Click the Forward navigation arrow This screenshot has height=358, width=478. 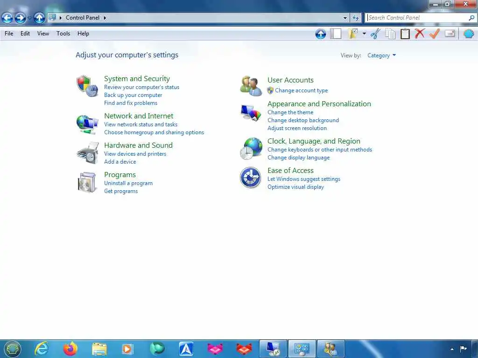(x=21, y=18)
